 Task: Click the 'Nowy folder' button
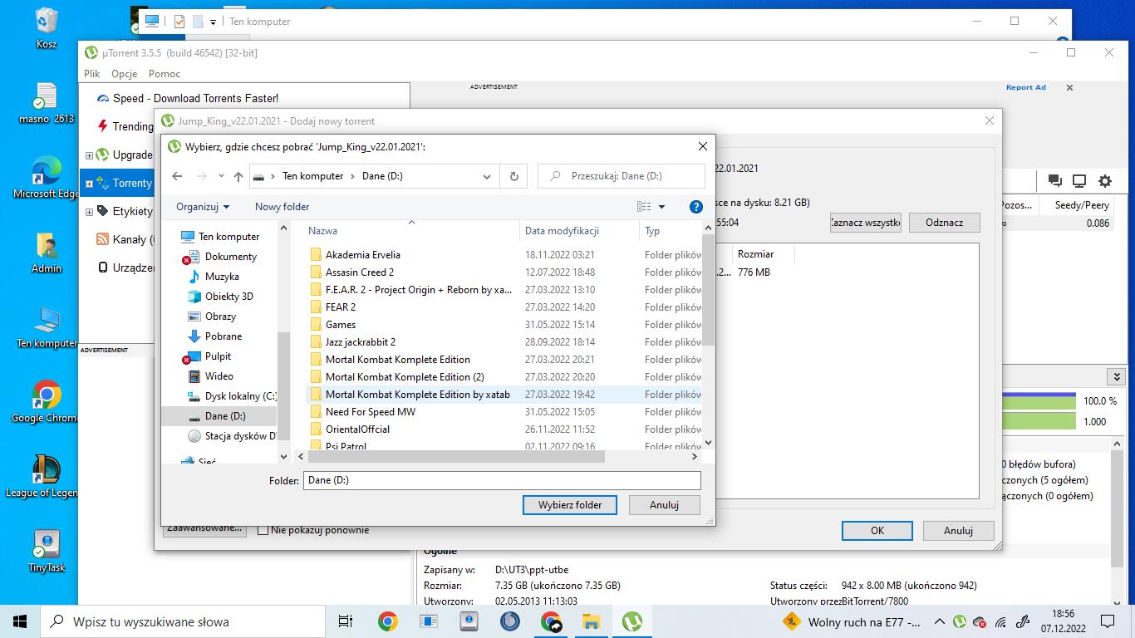[282, 207]
